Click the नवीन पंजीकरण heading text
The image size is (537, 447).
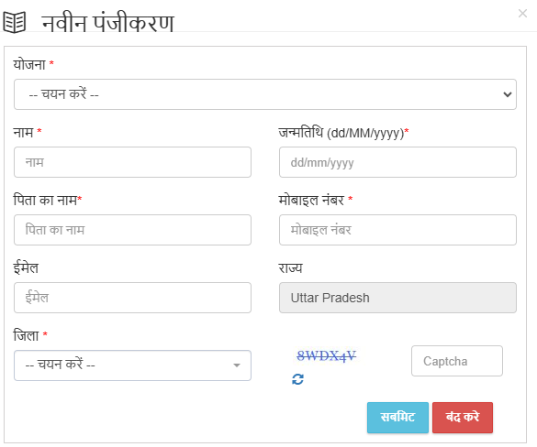(108, 23)
